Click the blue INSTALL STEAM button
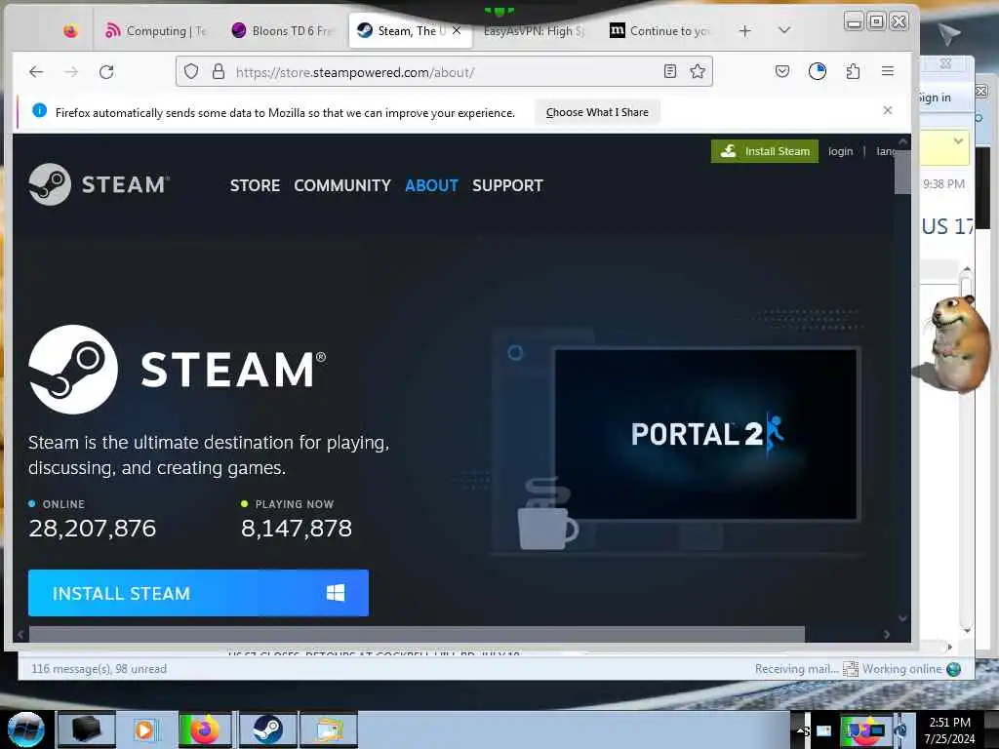Viewport: 999px width, 749px height. 198,593
